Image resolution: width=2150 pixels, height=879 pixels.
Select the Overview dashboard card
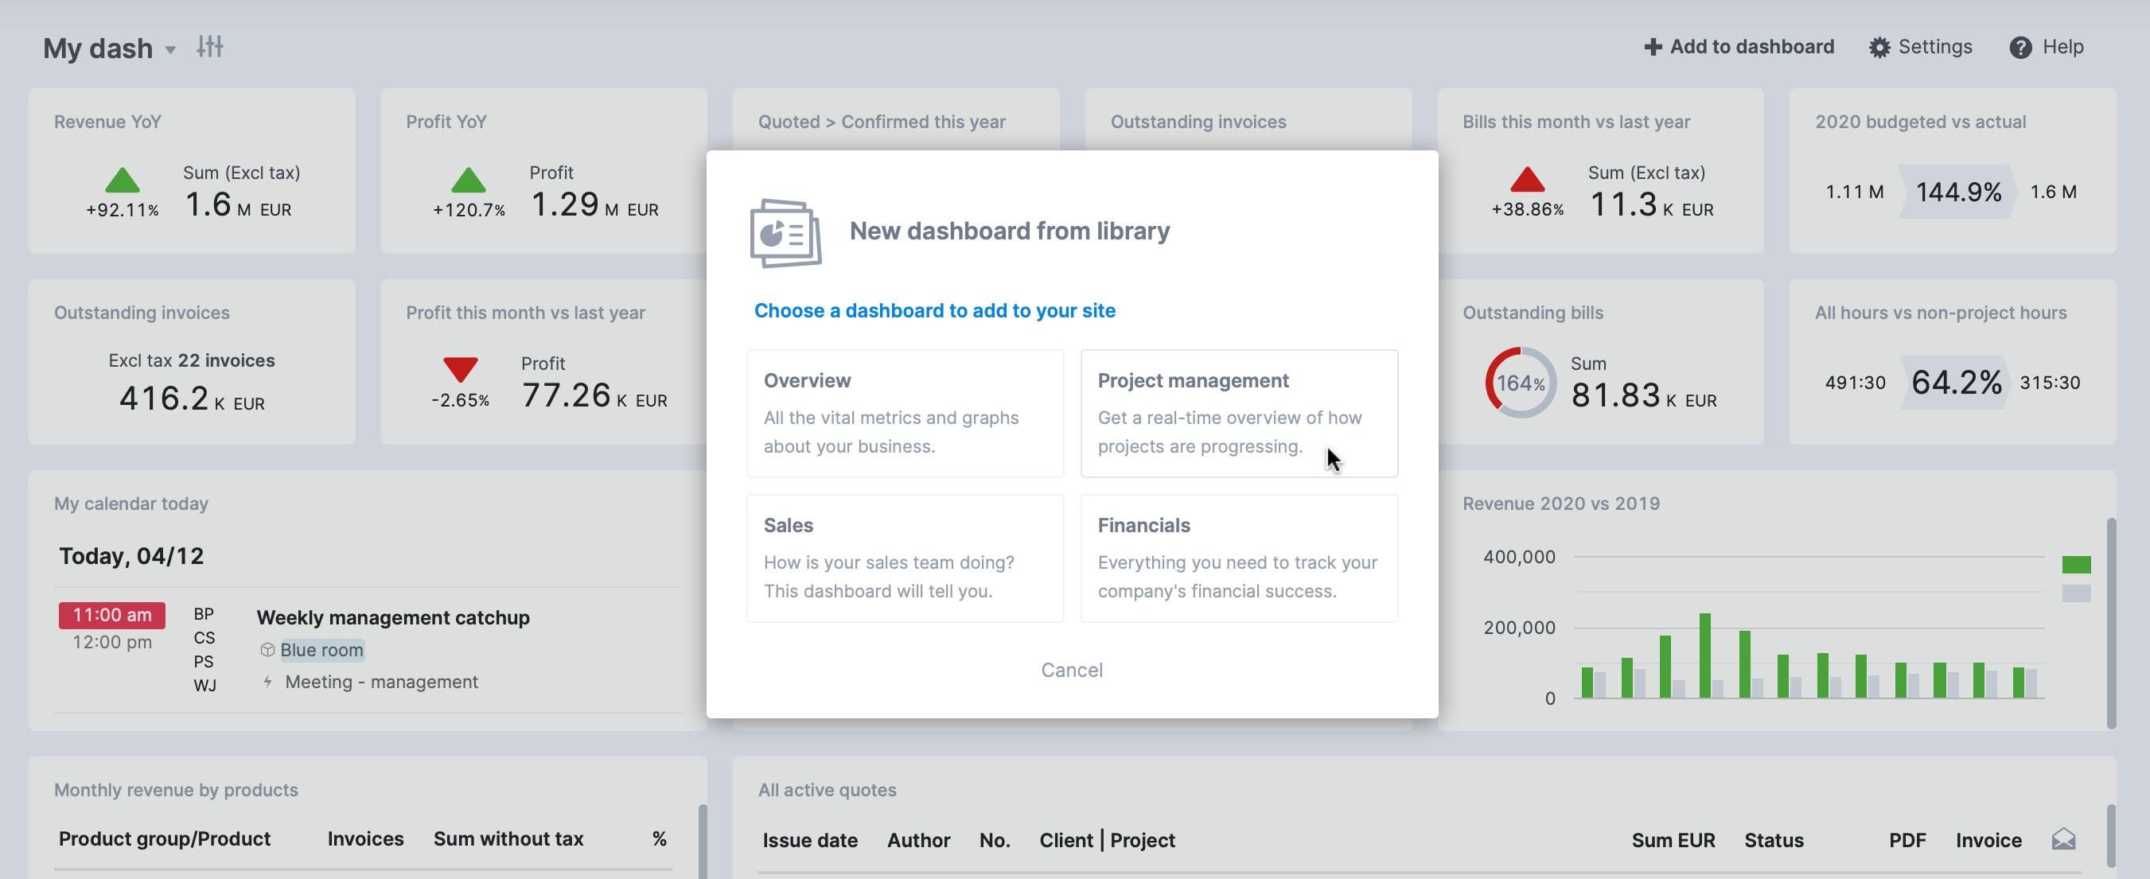coord(905,413)
